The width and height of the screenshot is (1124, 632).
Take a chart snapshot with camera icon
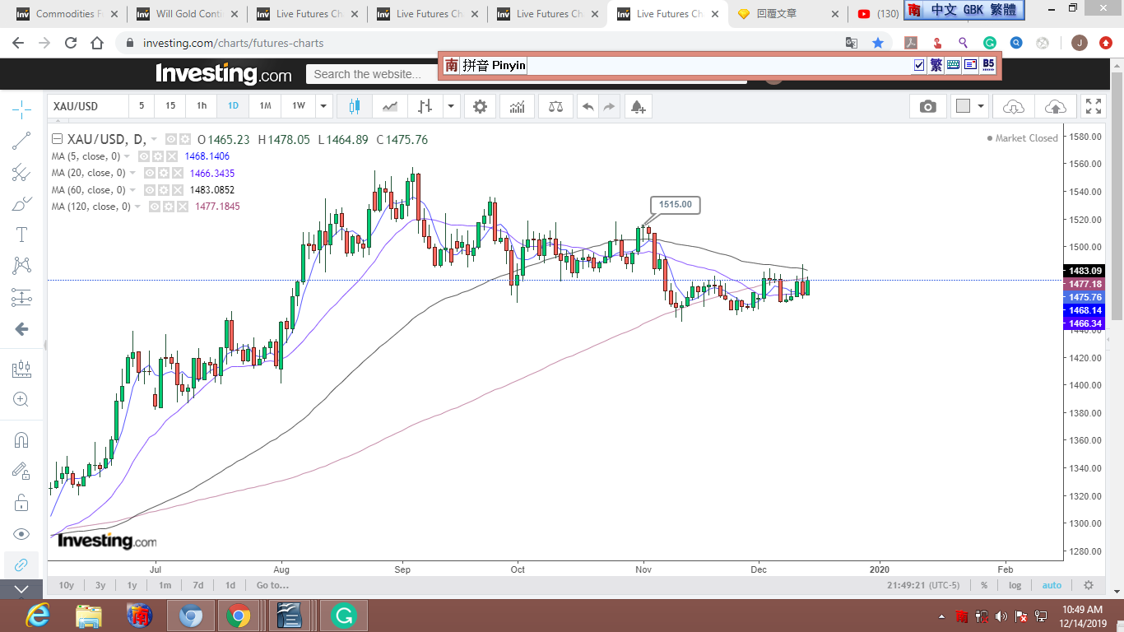pos(927,106)
